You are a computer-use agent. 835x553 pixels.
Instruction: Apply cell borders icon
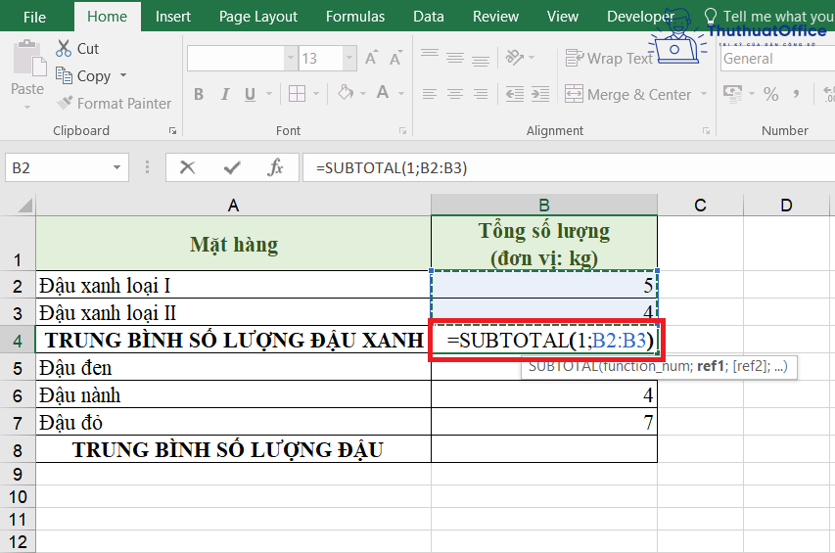[297, 94]
